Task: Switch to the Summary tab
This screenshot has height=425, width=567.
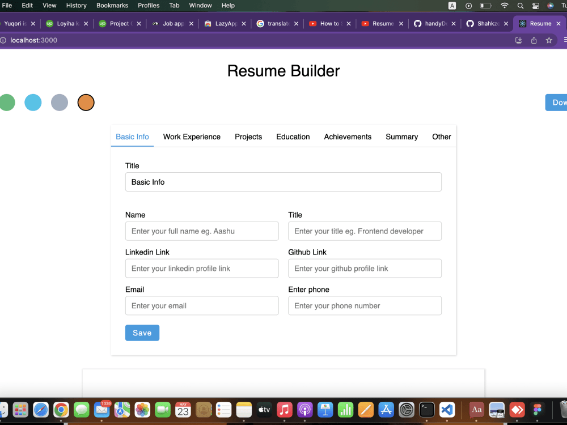Action: point(401,137)
